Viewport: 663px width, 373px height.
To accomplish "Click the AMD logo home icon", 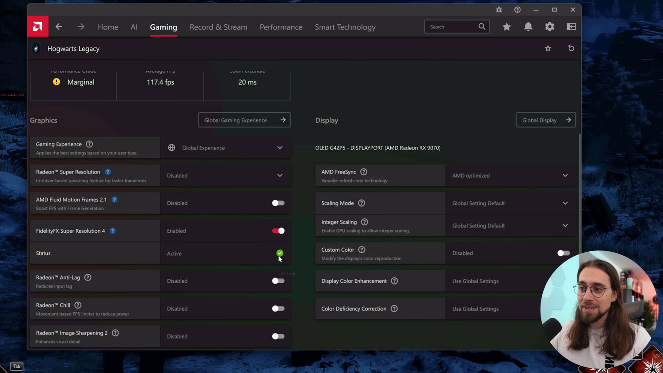I will click(38, 27).
